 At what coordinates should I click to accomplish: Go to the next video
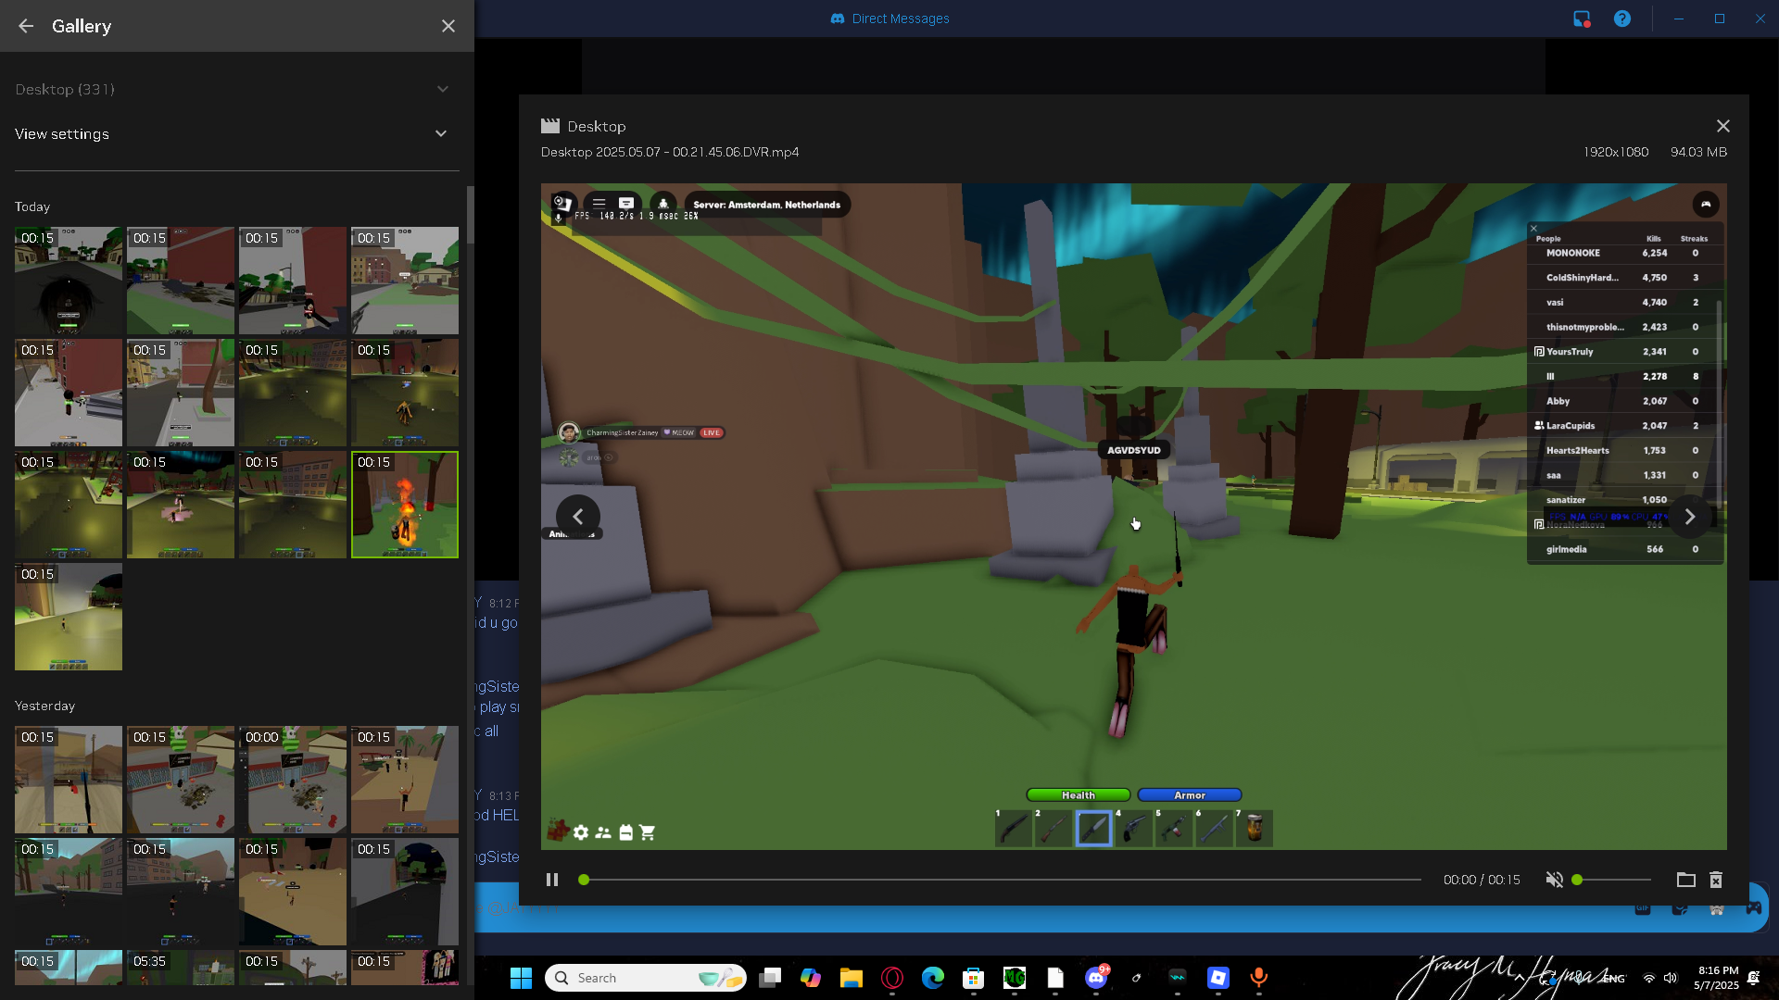tap(1689, 517)
